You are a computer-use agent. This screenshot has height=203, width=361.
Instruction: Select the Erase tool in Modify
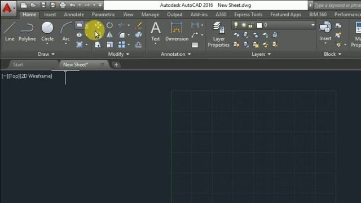tap(139, 25)
